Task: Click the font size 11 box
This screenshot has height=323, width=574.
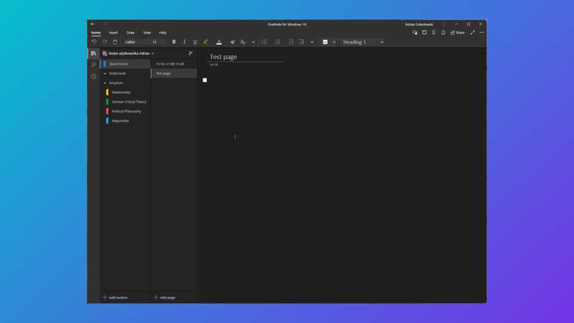Action: [158, 42]
